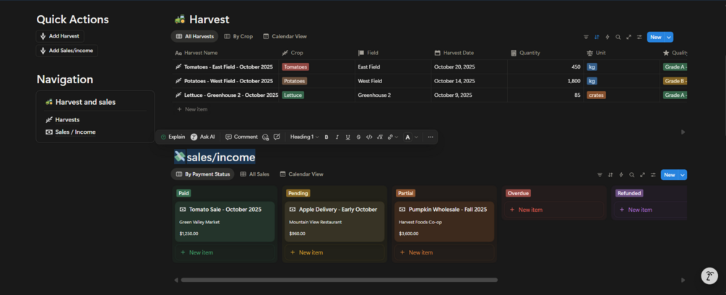Click the search icon in sales/income toolbar
726x295 pixels.
632,174
